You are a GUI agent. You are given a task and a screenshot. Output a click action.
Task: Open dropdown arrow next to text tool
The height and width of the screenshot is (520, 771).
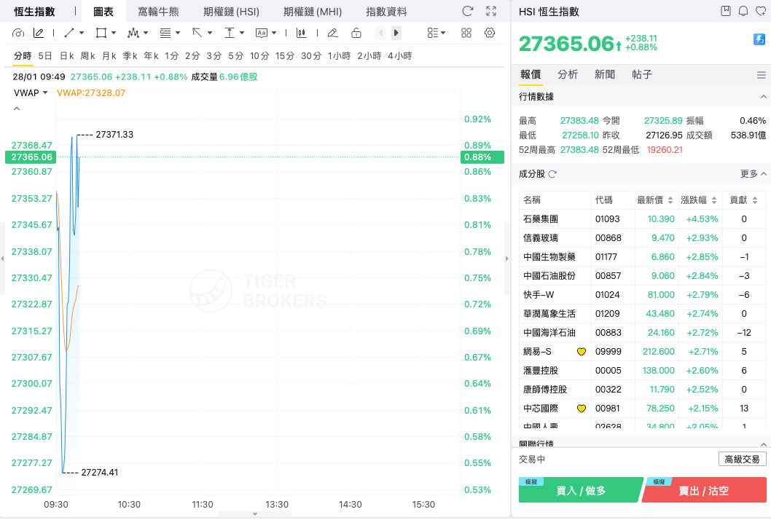tap(274, 33)
